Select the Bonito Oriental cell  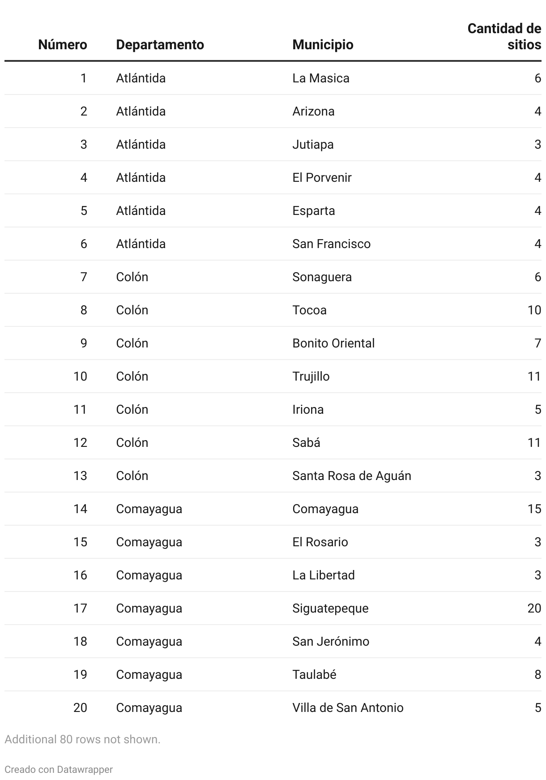pos(333,343)
